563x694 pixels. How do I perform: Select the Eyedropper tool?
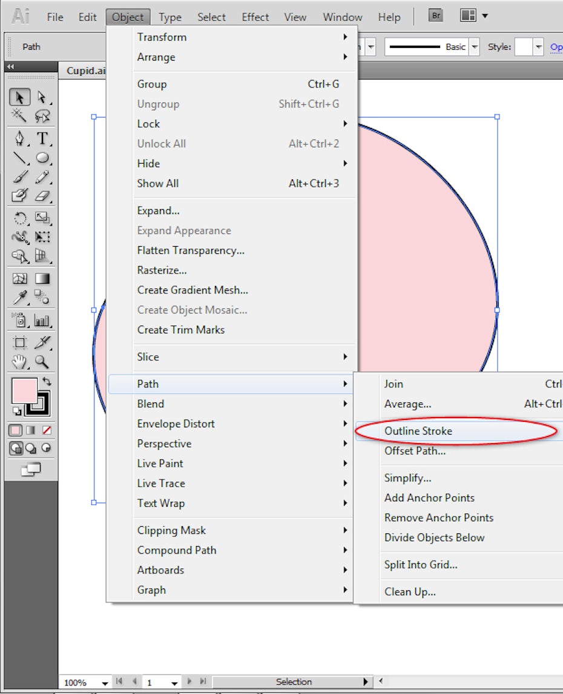[x=19, y=298]
